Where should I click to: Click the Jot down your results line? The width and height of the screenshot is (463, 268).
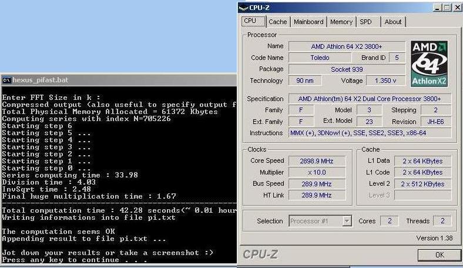pyautogui.click(x=108, y=253)
